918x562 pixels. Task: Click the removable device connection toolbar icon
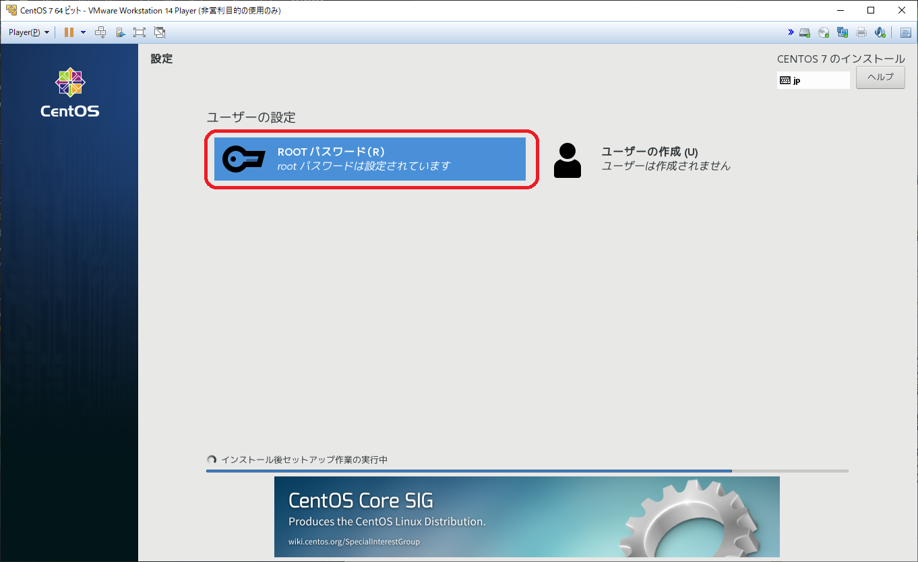pyautogui.click(x=120, y=32)
